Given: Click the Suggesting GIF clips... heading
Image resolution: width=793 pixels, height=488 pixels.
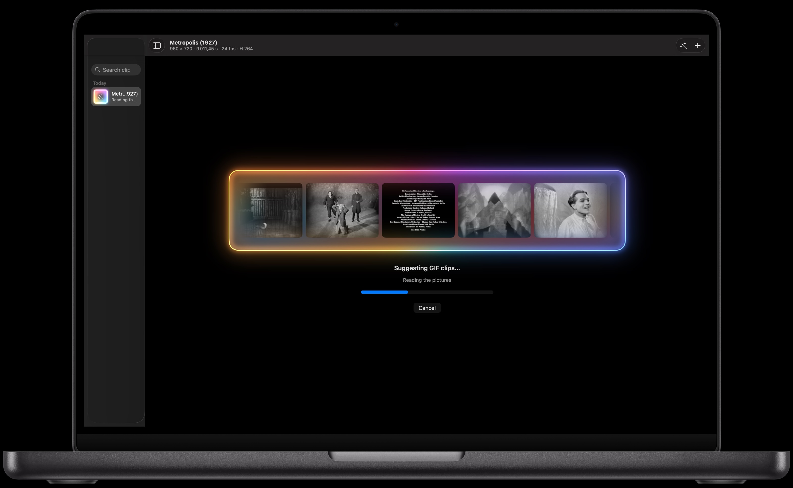Looking at the screenshot, I should pyautogui.click(x=427, y=268).
